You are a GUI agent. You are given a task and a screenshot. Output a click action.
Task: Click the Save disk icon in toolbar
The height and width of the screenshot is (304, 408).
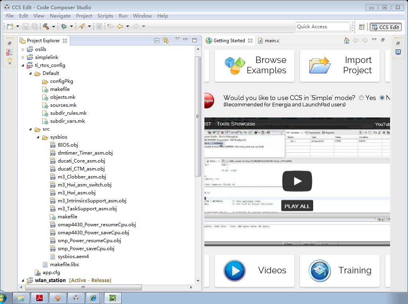coord(25,26)
